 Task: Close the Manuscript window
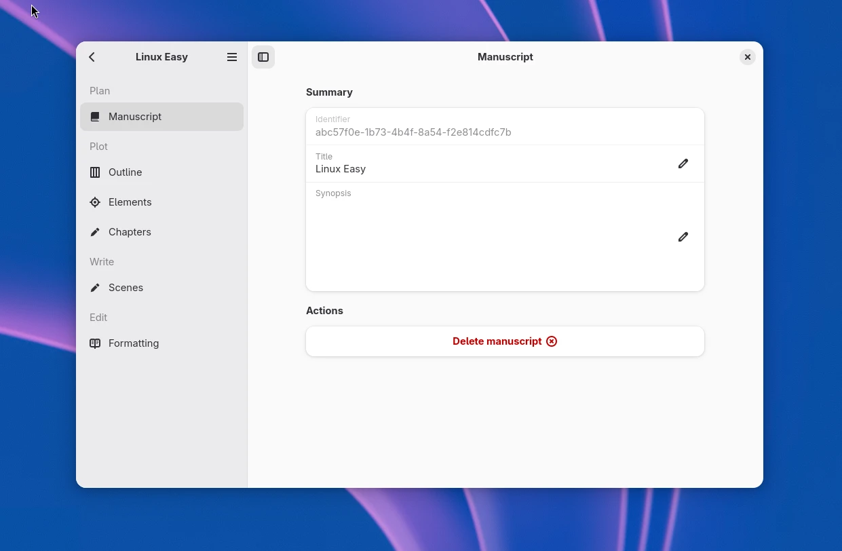point(747,57)
